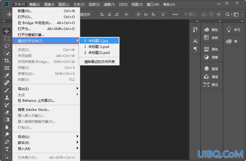Select the History Brush tool
This screenshot has width=246, height=161.
pyautogui.click(x=7, y=105)
